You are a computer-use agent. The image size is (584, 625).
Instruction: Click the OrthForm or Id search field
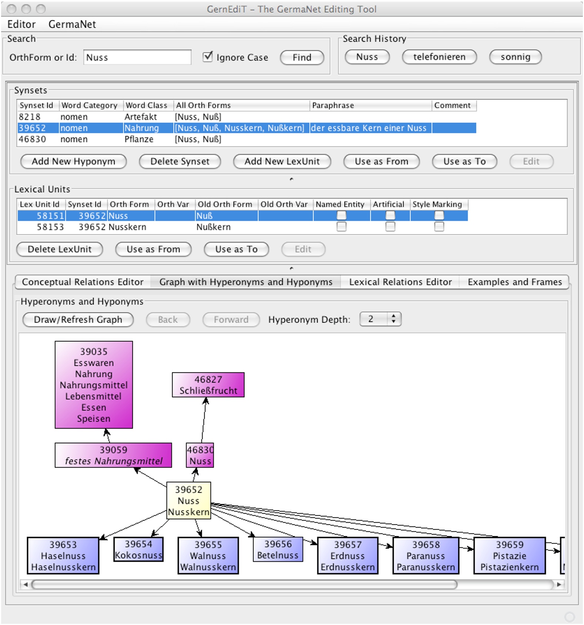[x=137, y=57]
